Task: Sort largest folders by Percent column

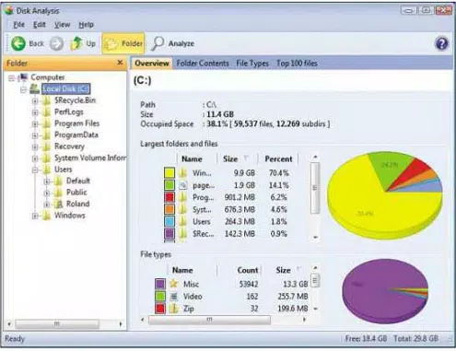Action: click(278, 158)
